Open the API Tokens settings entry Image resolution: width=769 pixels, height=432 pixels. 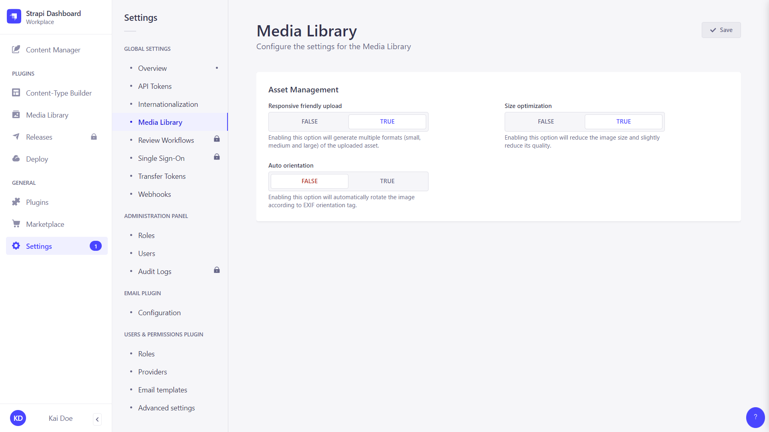(155, 86)
